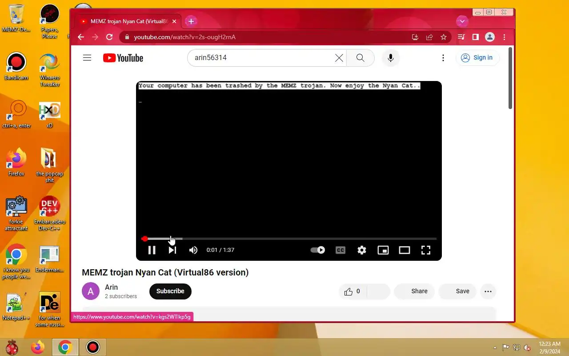Subscribe to Arin's channel
Image resolution: width=569 pixels, height=356 pixels.
(170, 291)
